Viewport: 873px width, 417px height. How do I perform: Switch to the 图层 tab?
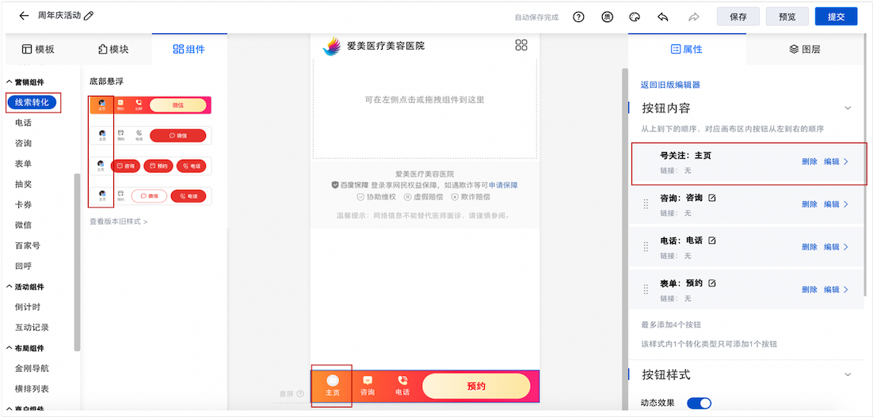[804, 49]
